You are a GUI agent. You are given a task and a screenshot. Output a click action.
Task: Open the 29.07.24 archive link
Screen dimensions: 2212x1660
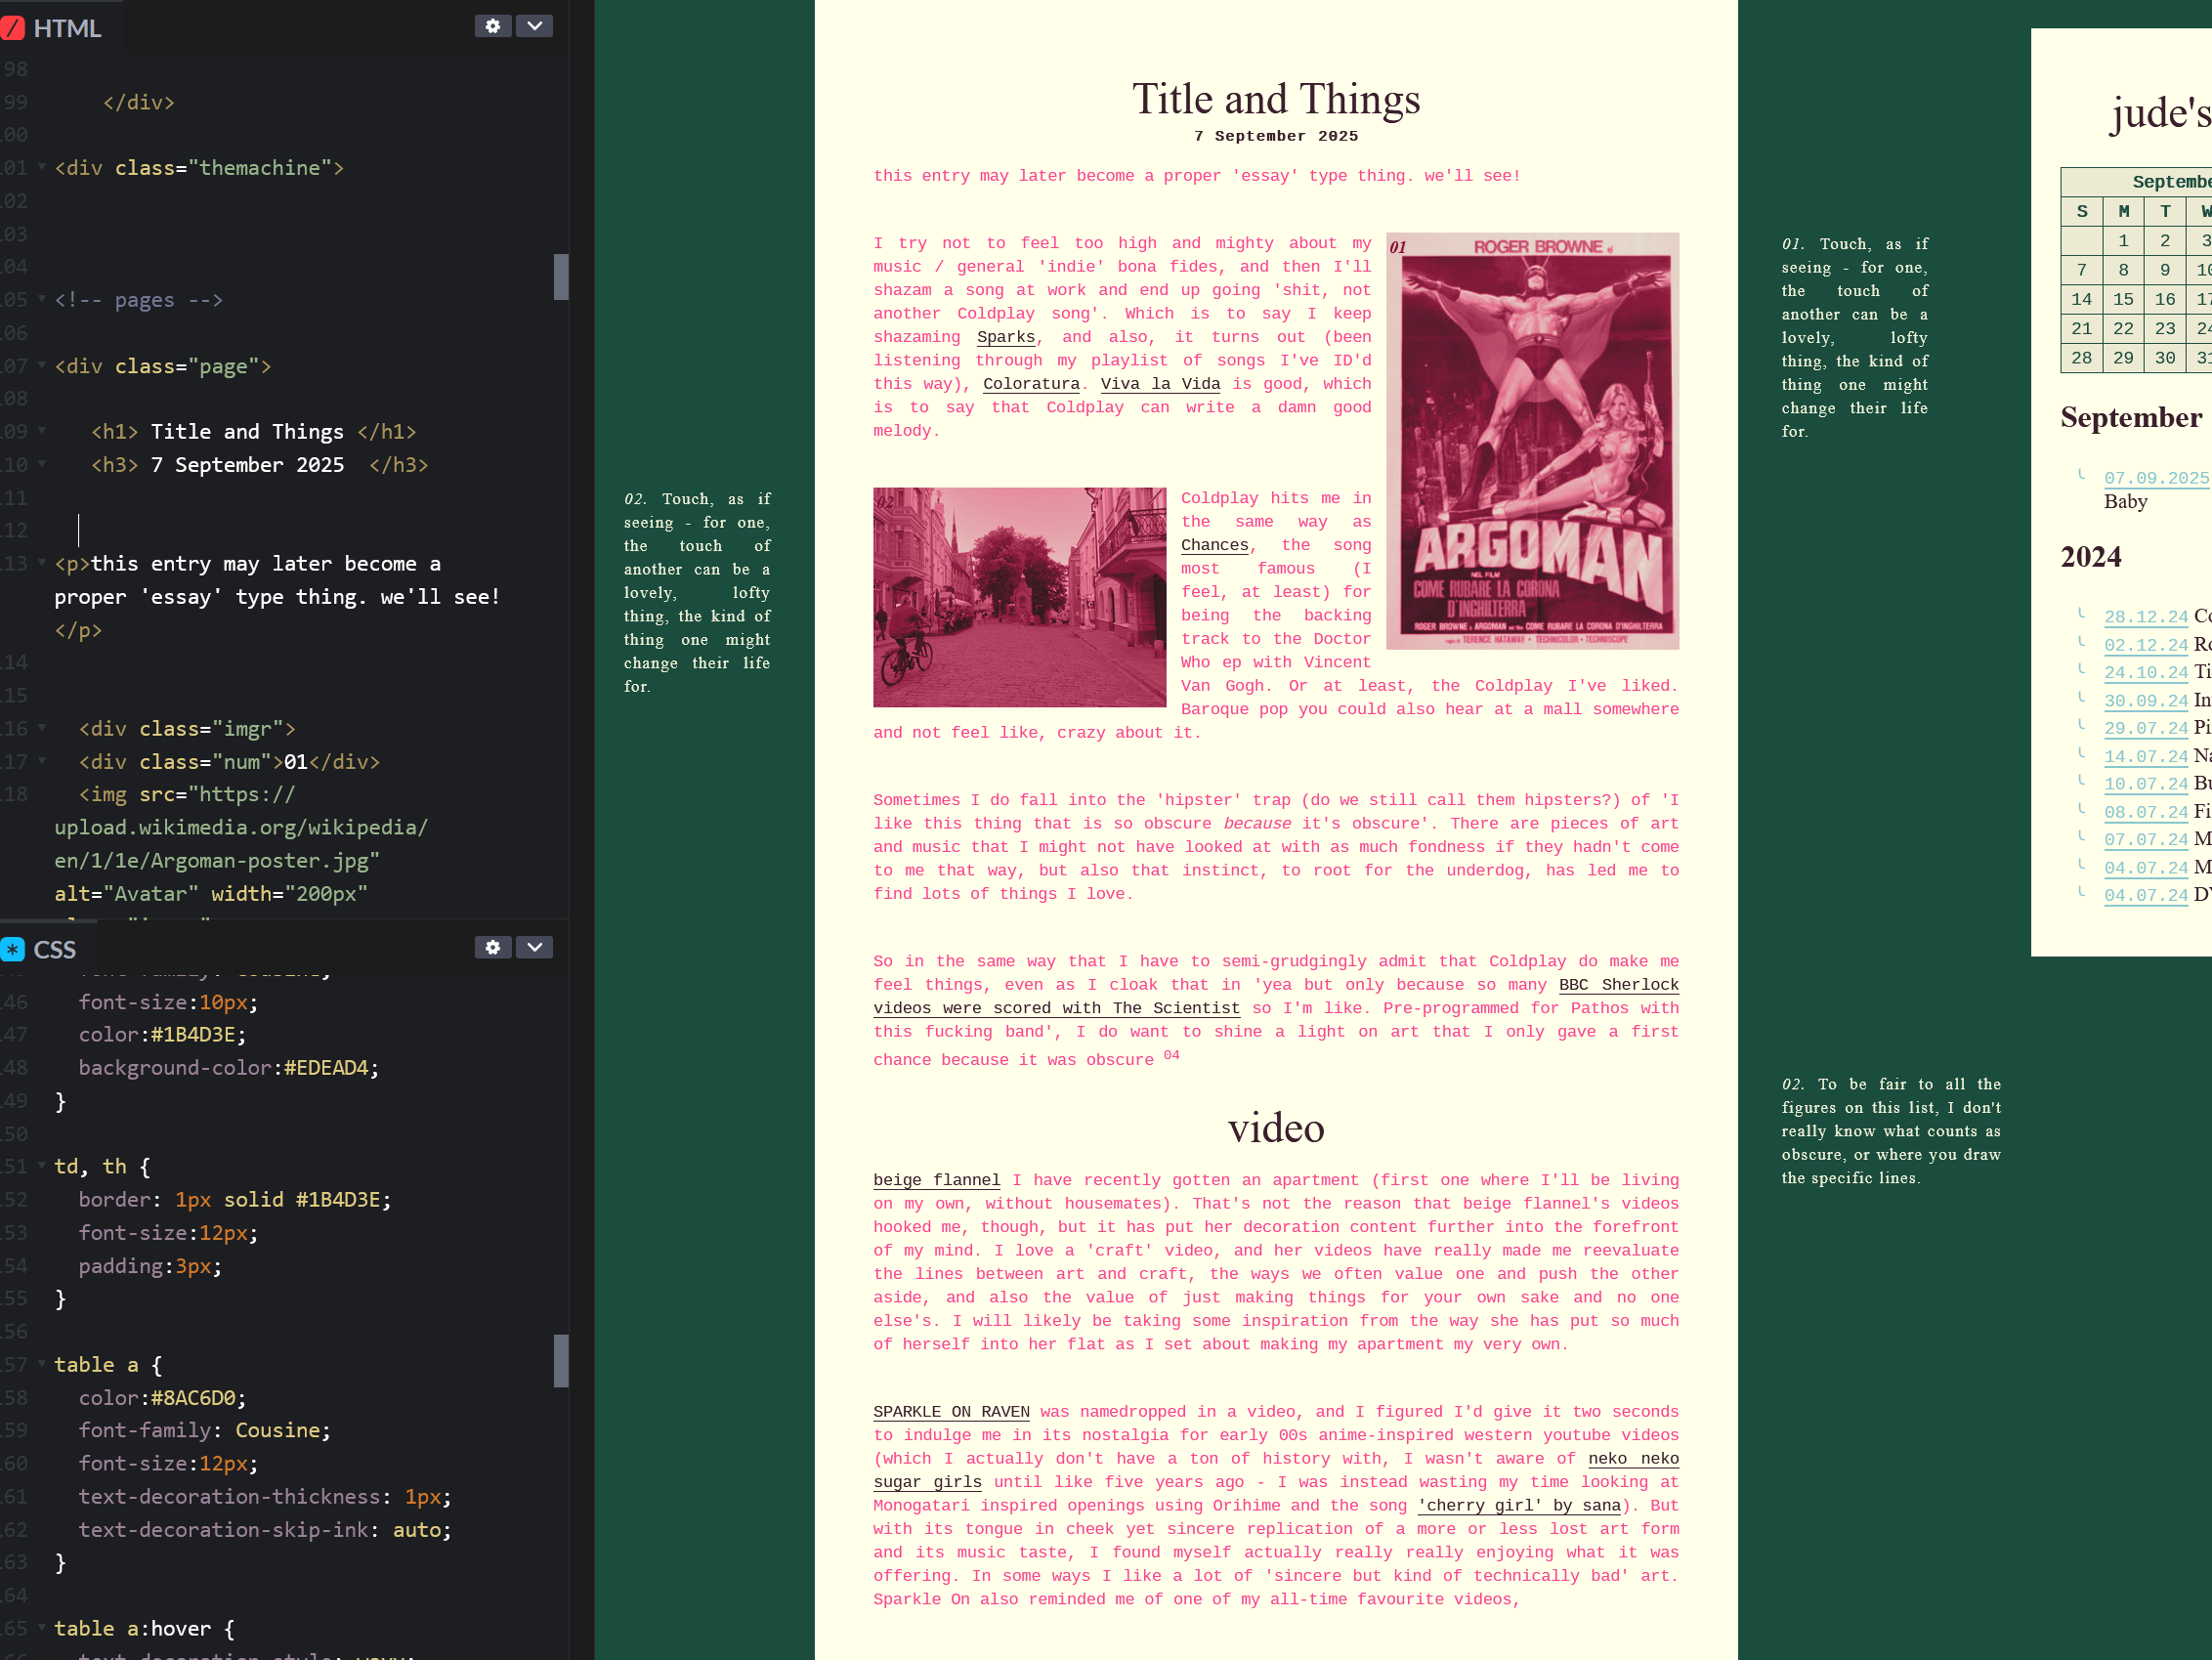[2146, 729]
